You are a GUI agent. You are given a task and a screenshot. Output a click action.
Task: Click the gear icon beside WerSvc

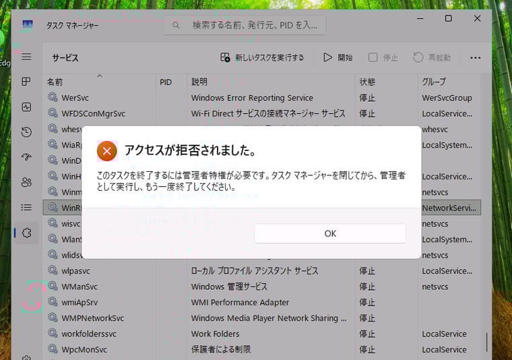click(x=53, y=96)
